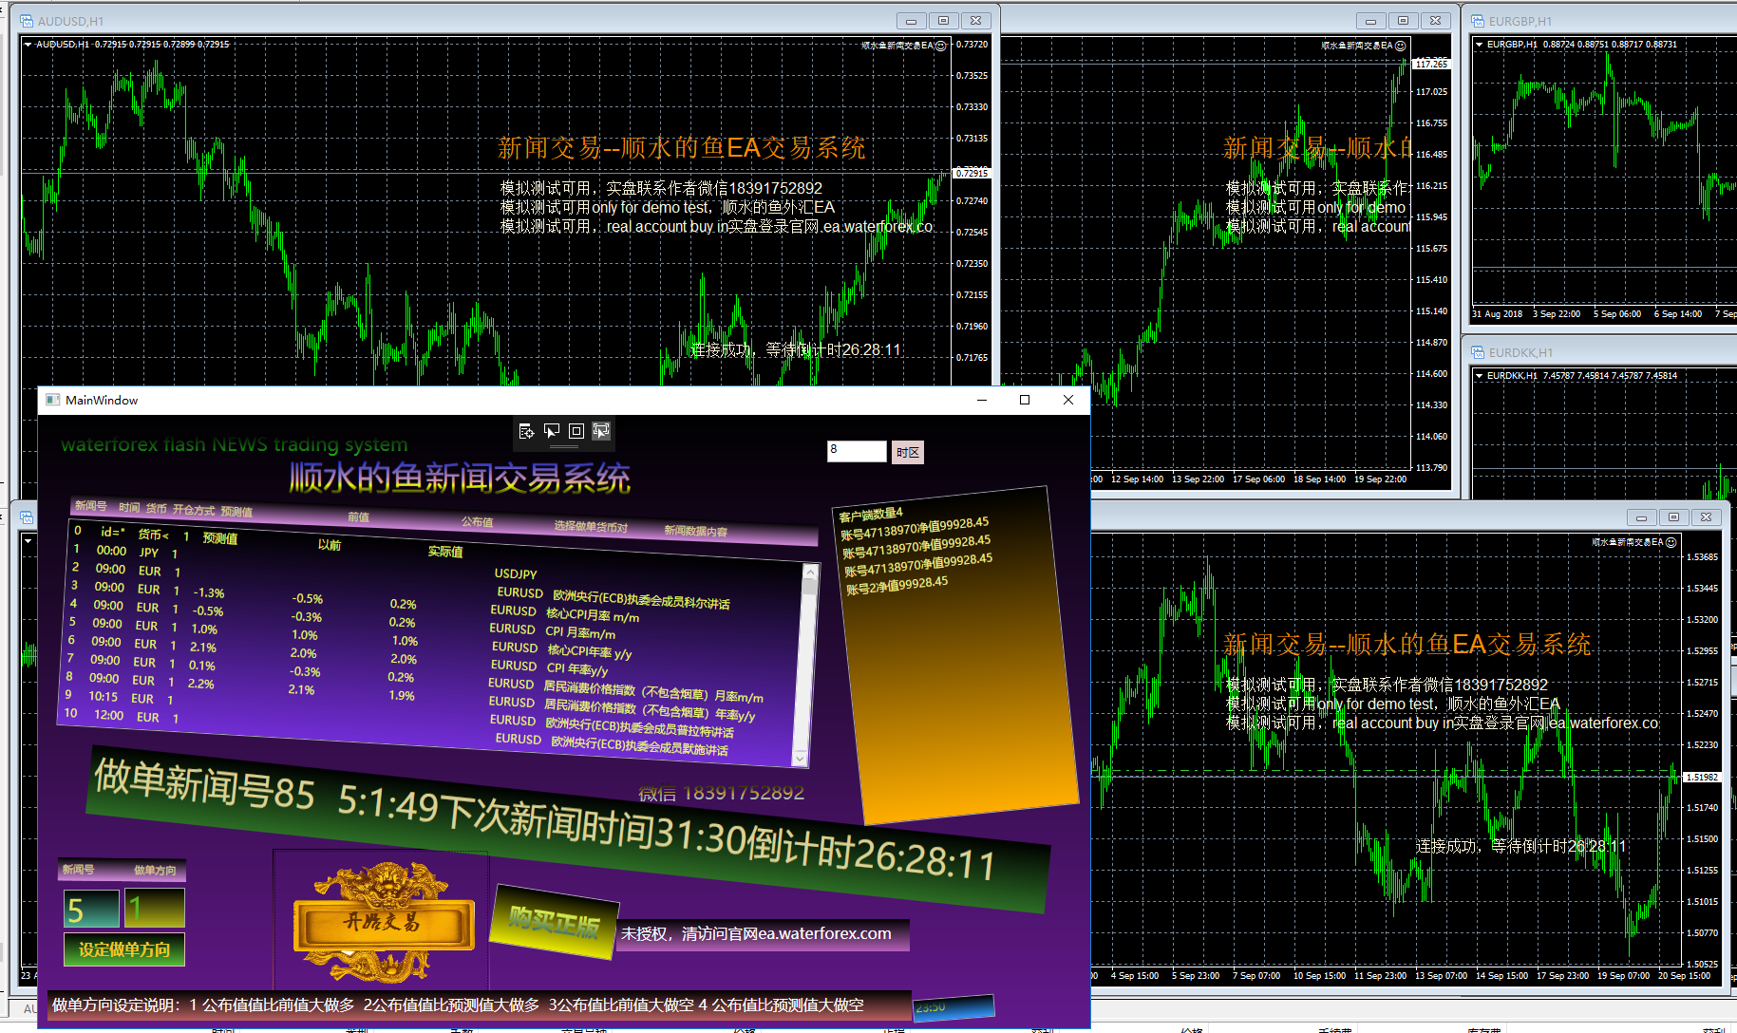Toggle Display Layout Adorners icon
Image resolution: width=1737 pixels, height=1033 pixels.
(x=576, y=431)
